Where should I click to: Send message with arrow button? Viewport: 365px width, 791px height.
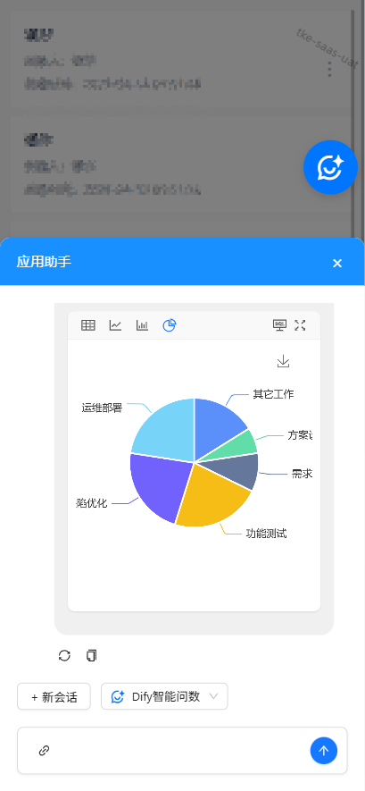(x=324, y=751)
